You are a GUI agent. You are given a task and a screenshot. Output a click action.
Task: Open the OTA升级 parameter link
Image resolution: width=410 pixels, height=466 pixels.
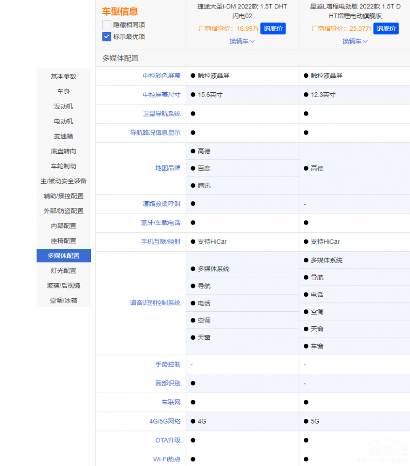pyautogui.click(x=168, y=440)
